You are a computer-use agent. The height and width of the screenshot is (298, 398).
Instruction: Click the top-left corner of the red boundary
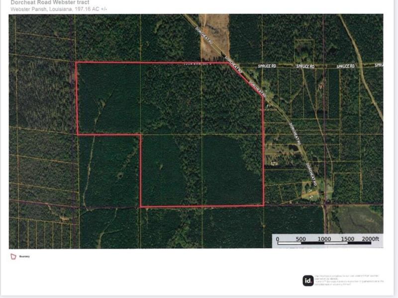click(76, 63)
